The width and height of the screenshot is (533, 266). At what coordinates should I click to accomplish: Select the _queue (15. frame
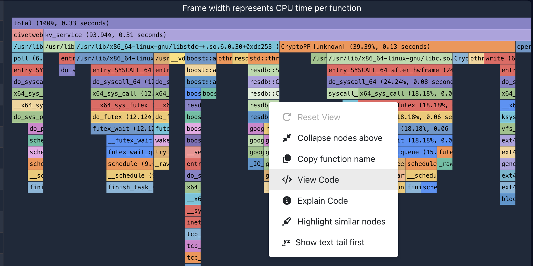pos(417,152)
